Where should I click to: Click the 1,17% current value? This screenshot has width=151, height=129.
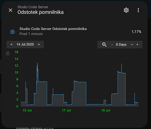[x=136, y=32]
